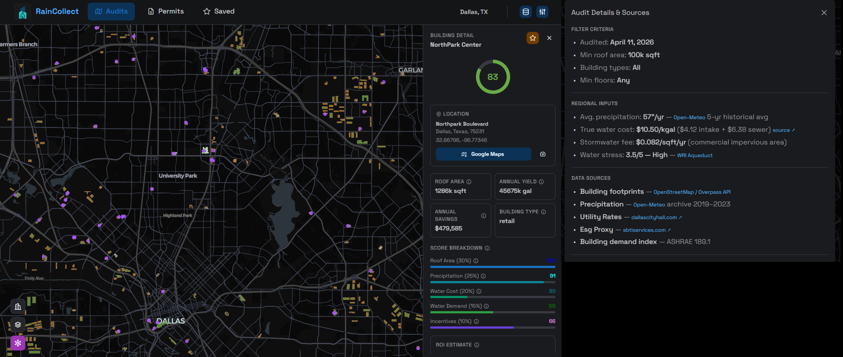Toggle the map layers button
843x357 pixels.
[x=18, y=325]
